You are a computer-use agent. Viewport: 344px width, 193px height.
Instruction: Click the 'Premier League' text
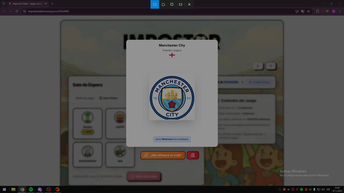(172, 50)
